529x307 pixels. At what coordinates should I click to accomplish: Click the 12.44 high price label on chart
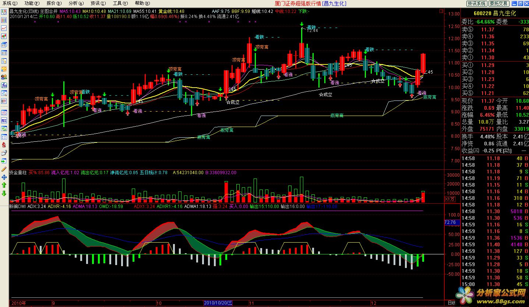(313, 31)
